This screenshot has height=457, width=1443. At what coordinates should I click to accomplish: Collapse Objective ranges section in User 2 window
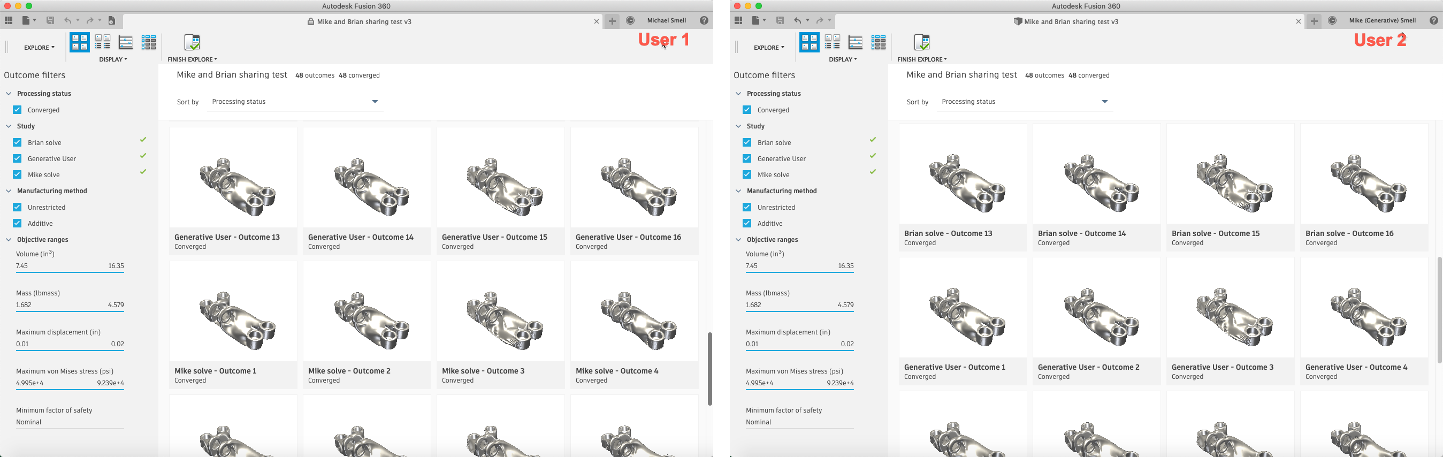tap(738, 240)
